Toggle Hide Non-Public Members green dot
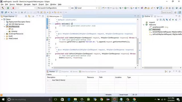182x102 pixels. (173, 20)
